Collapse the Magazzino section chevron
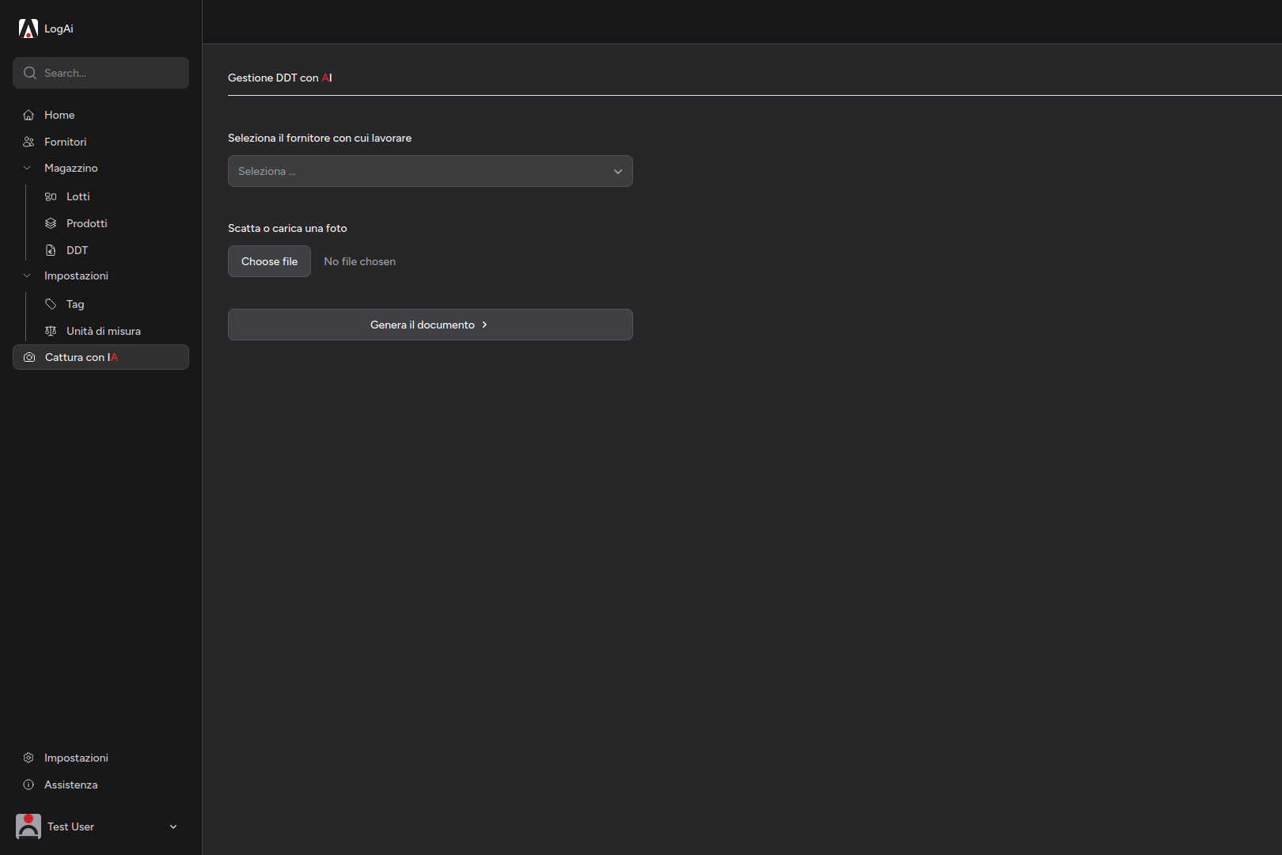1282x855 pixels. (x=27, y=168)
